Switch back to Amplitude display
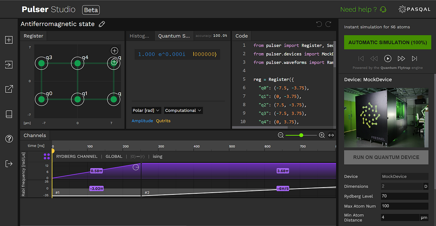Viewport: 436px width, 226px height. 142,121
